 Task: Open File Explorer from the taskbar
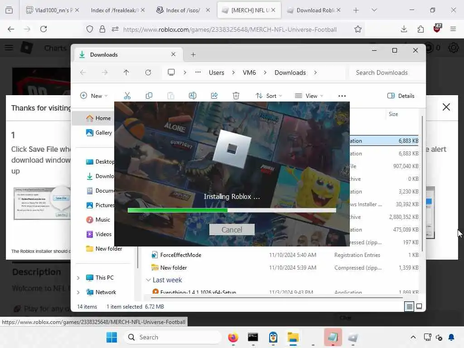coord(293,337)
